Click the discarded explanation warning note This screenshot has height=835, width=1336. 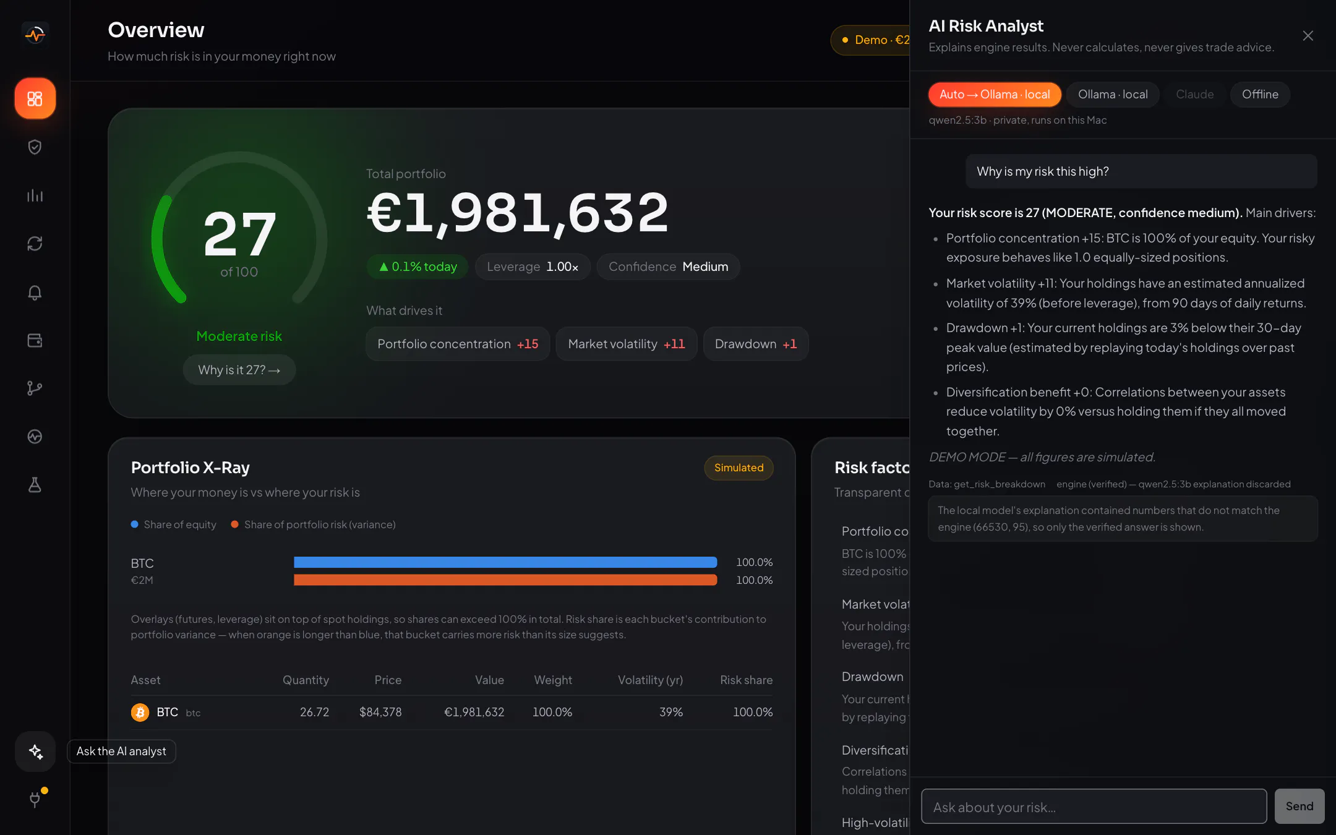(1123, 518)
